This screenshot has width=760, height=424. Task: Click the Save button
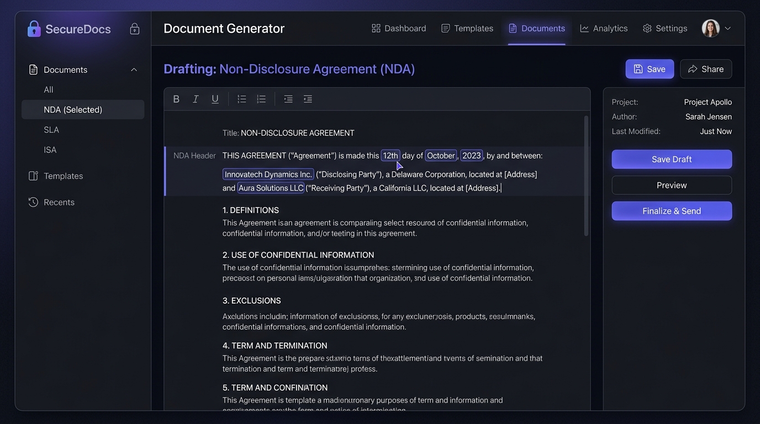click(650, 69)
